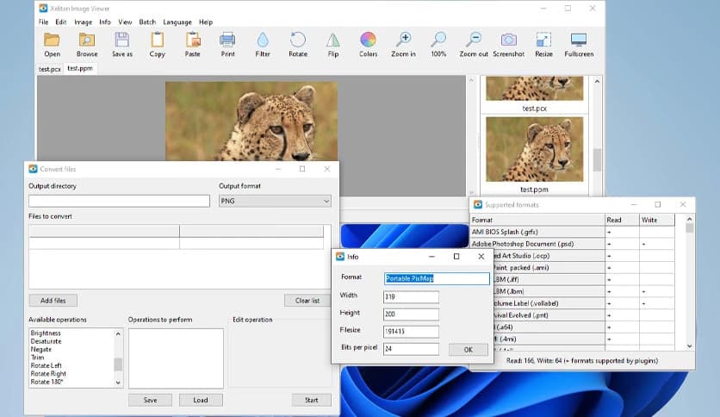This screenshot has width=720, height=417.
Task: Click the Paste clipboard icon
Action: coord(192,40)
